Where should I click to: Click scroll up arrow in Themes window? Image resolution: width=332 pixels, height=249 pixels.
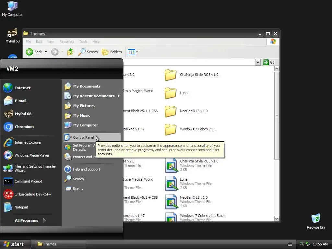click(x=277, y=69)
